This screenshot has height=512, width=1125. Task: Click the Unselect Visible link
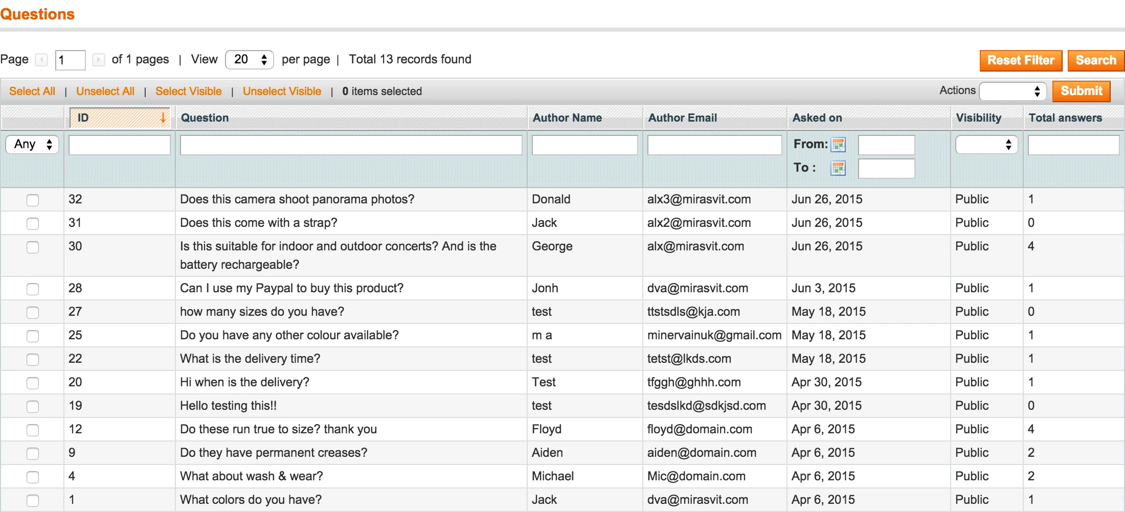282,91
